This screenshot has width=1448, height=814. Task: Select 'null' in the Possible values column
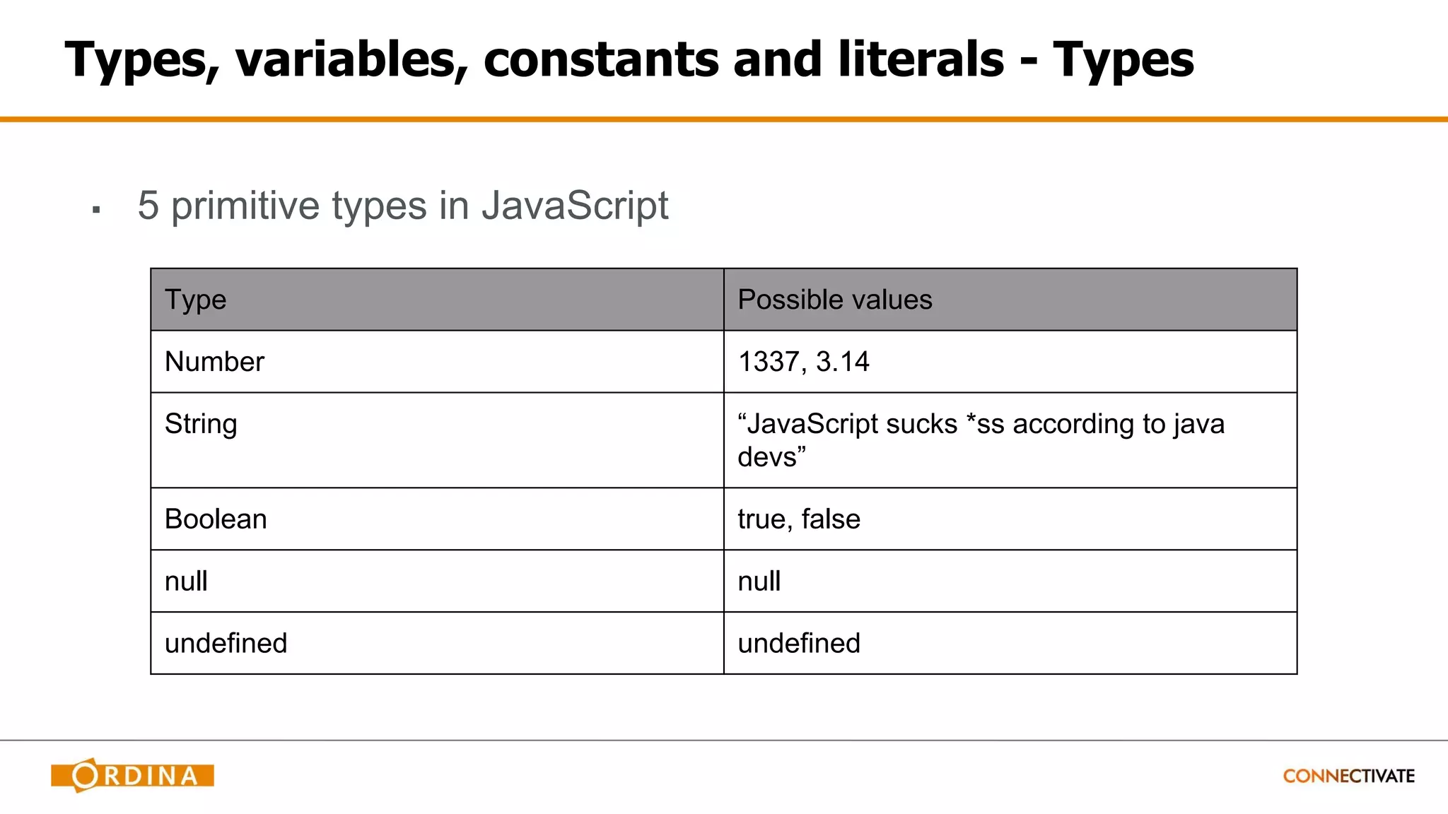(759, 582)
